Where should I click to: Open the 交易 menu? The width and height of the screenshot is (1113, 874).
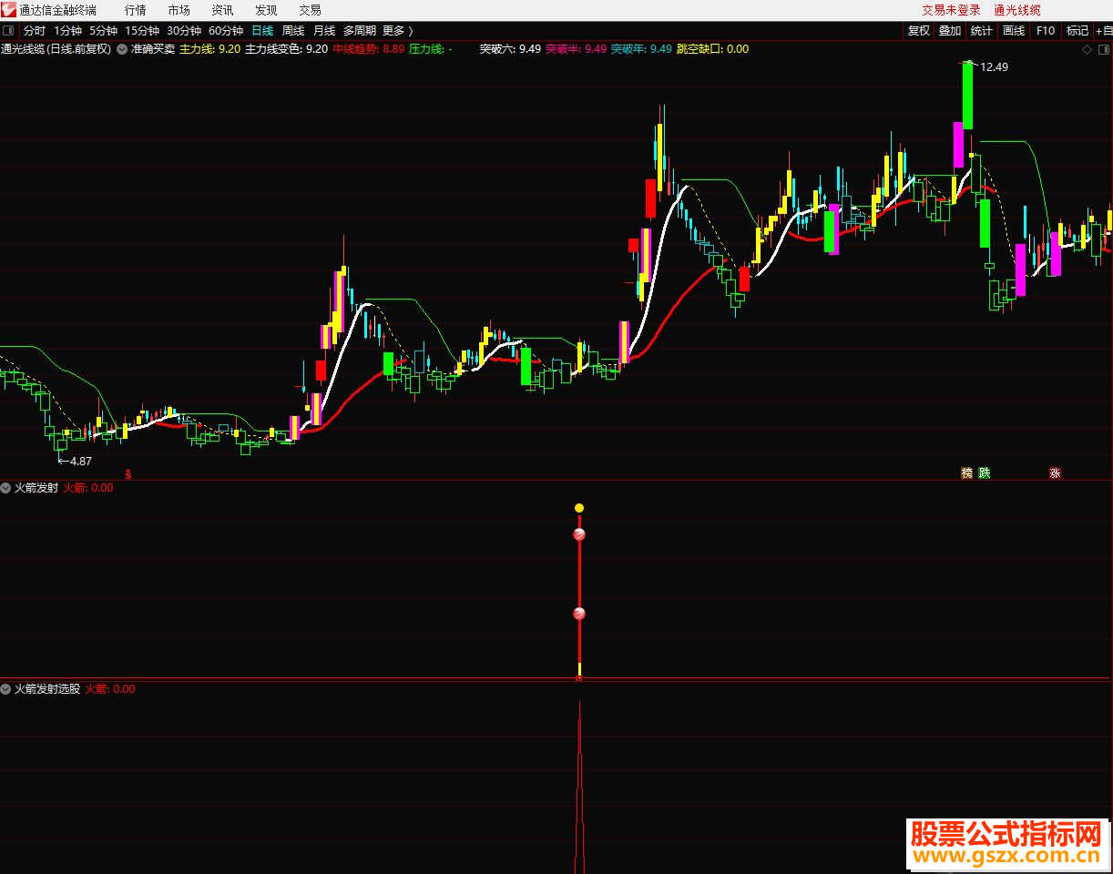310,10
